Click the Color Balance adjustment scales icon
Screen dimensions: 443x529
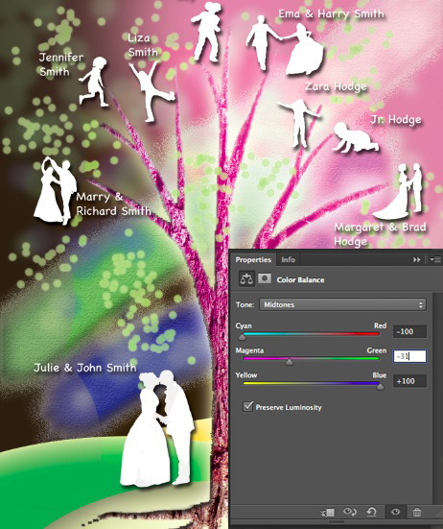[246, 279]
